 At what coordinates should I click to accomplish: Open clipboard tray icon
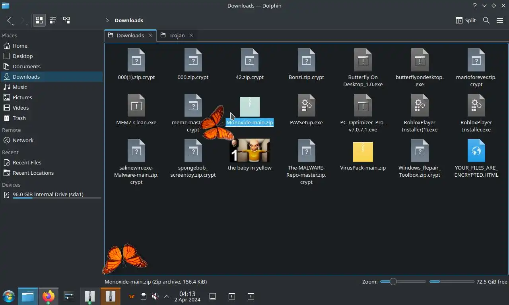pos(144,296)
